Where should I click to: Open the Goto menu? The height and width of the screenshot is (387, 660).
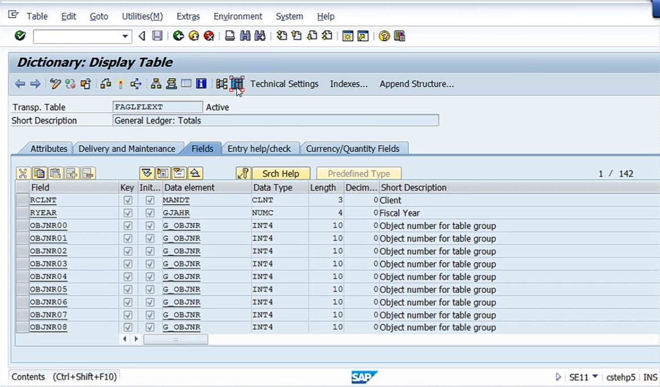[99, 16]
